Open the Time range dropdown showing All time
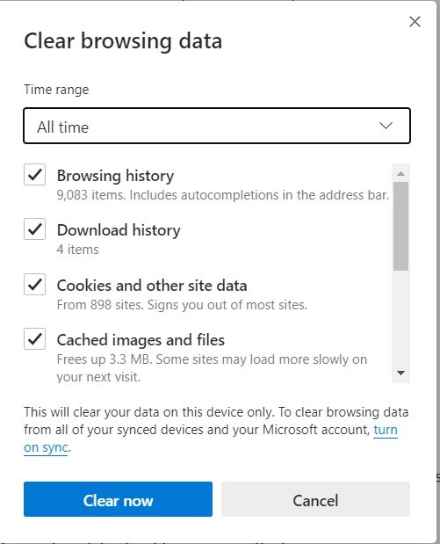 coord(217,126)
